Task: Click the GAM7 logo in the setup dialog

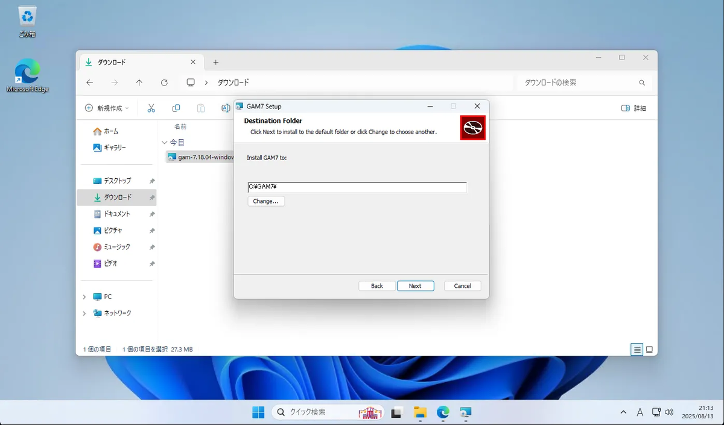Action: (x=473, y=127)
